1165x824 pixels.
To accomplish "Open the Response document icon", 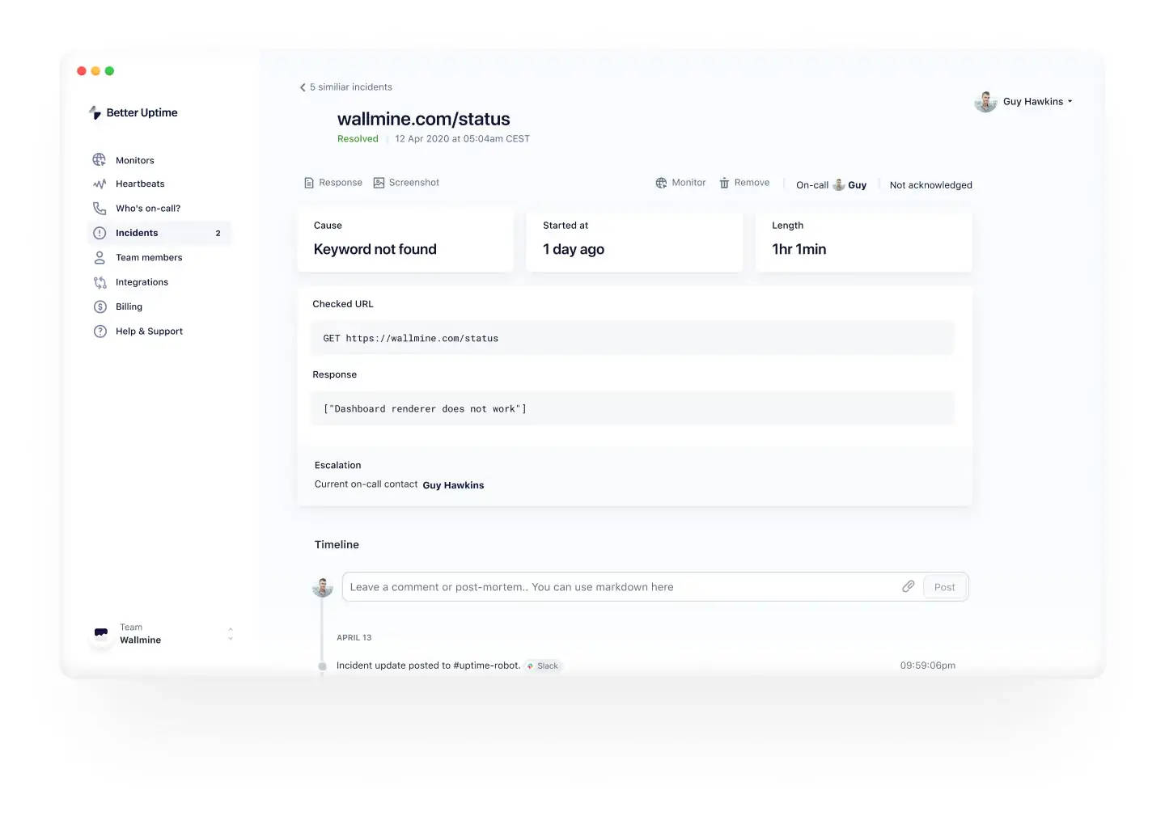I will [309, 182].
